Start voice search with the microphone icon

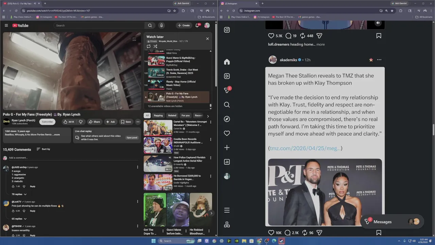(x=161, y=26)
